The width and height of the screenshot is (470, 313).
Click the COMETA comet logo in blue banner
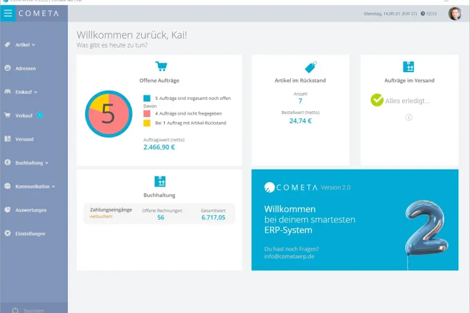269,187
